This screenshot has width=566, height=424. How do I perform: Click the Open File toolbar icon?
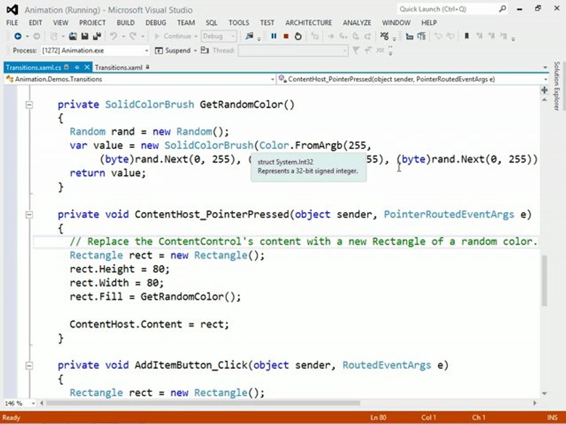click(73, 36)
